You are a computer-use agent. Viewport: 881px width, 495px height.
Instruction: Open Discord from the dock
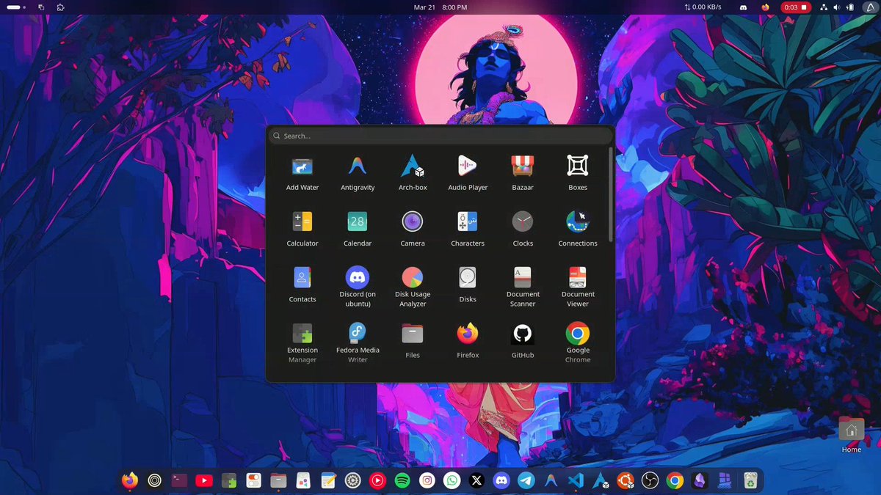pyautogui.click(x=501, y=481)
